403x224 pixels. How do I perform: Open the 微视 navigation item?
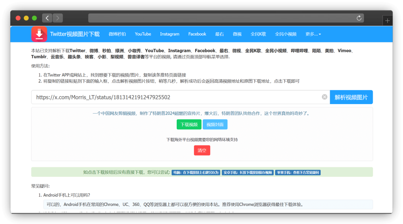[x=237, y=34]
